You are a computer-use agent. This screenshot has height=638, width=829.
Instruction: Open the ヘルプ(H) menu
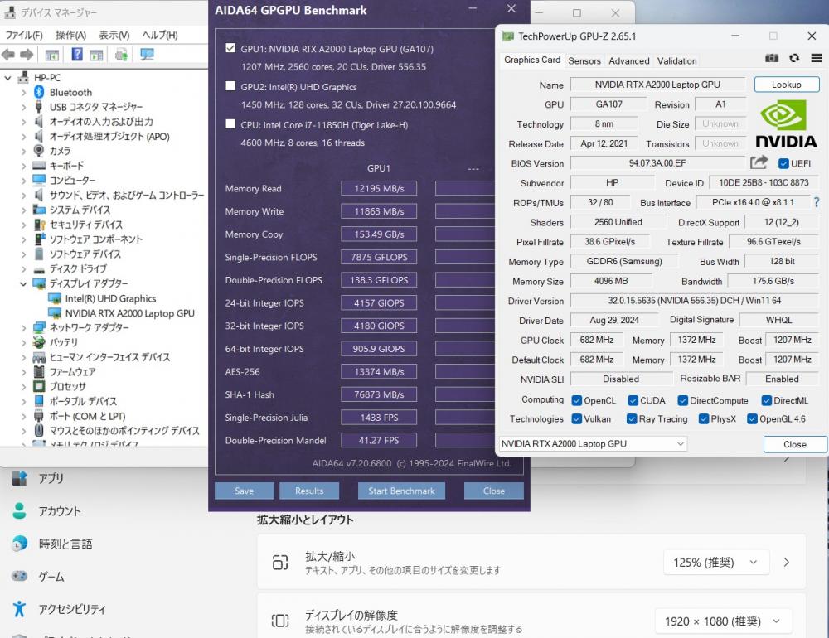[x=160, y=36]
